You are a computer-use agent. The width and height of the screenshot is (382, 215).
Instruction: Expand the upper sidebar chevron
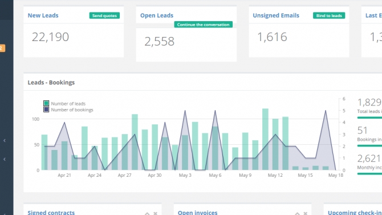(5, 140)
